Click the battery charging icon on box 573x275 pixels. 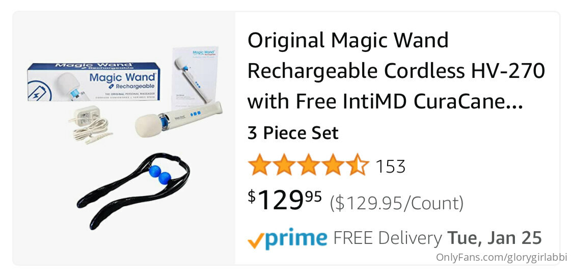[x=39, y=91]
